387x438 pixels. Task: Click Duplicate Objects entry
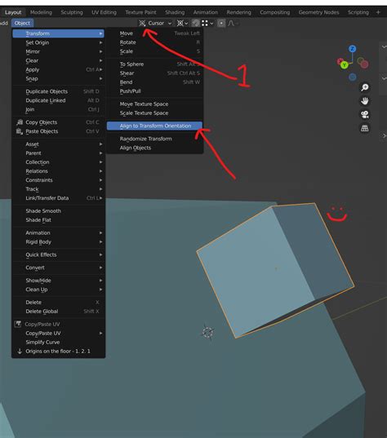tap(58, 91)
